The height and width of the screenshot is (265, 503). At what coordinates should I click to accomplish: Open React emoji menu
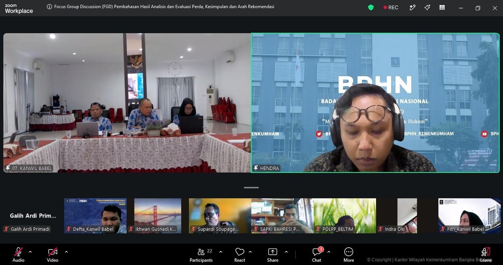[240, 255]
